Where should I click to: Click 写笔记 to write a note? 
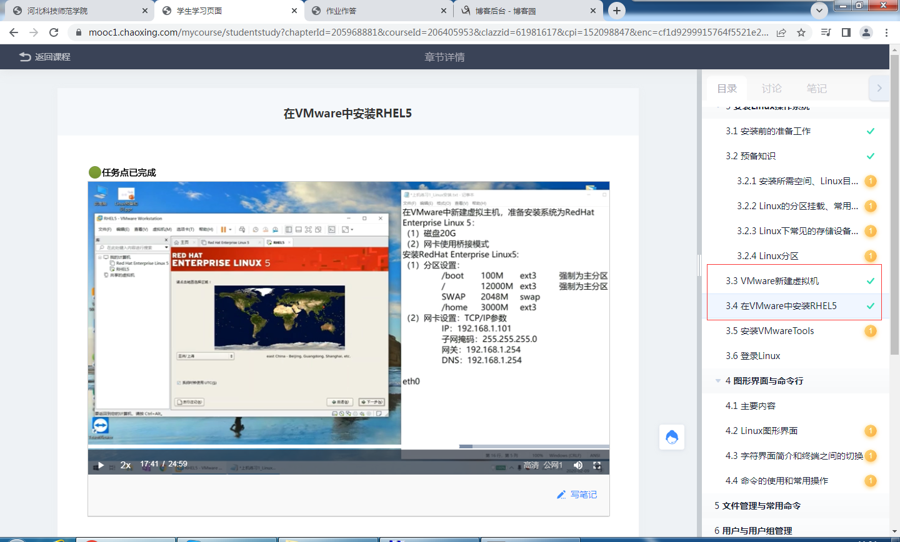(584, 495)
